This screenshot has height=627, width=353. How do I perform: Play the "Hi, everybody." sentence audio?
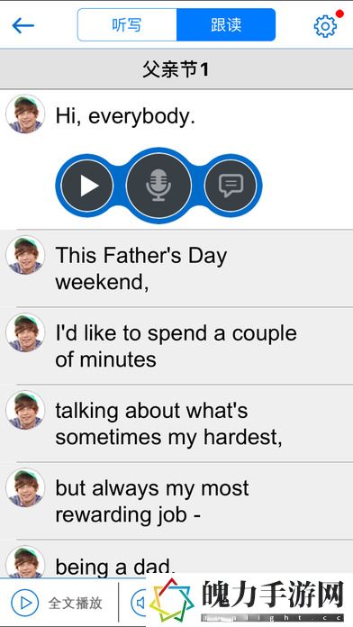87,186
